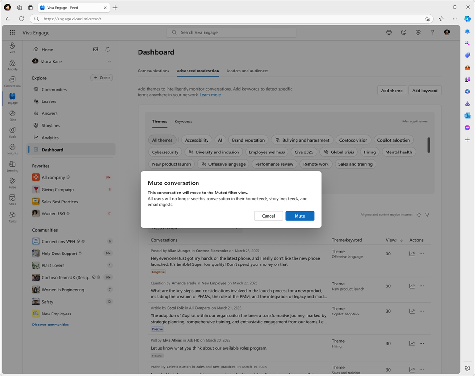Open Outlook icon in browser sidebar
Viewport: 475px width, 376px height.
467,115
